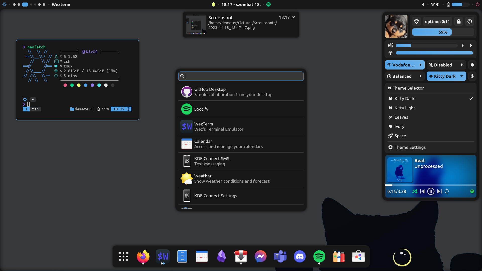This screenshot has height=271, width=482.
Task: Click the lock screen icon
Action: 459,22
